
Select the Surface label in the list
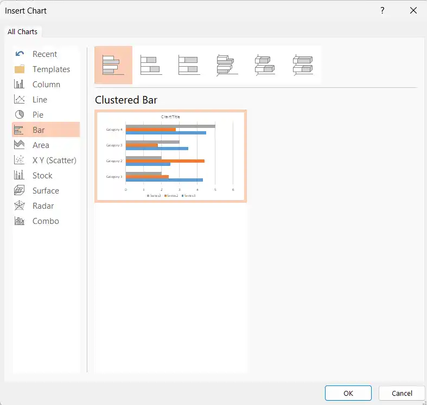(46, 191)
